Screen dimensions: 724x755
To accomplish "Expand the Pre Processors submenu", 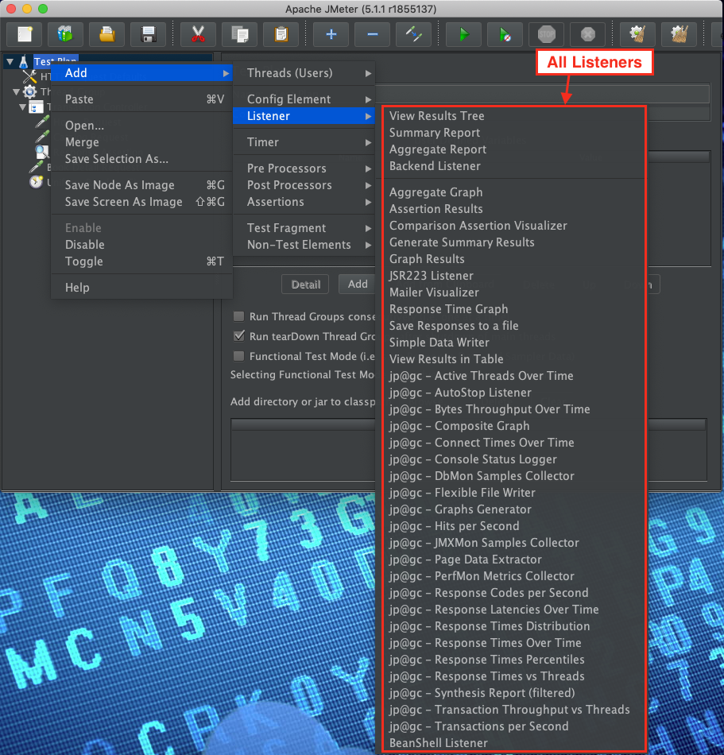I will 304,168.
